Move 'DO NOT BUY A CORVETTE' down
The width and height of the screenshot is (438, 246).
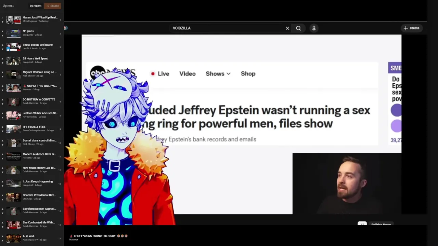point(2,104)
